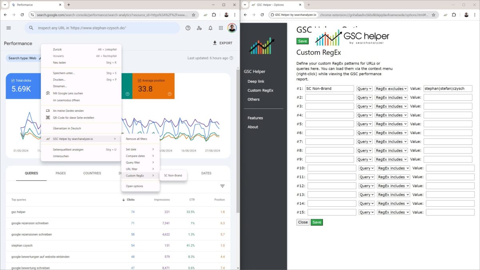The image size is (480, 270).
Task: Choose Open options in the GSC Helper submenu
Action: [x=140, y=186]
